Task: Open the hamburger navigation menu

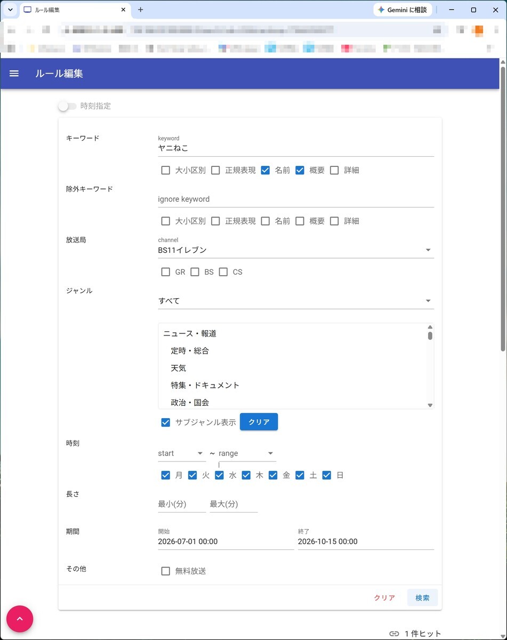Action: pos(14,74)
